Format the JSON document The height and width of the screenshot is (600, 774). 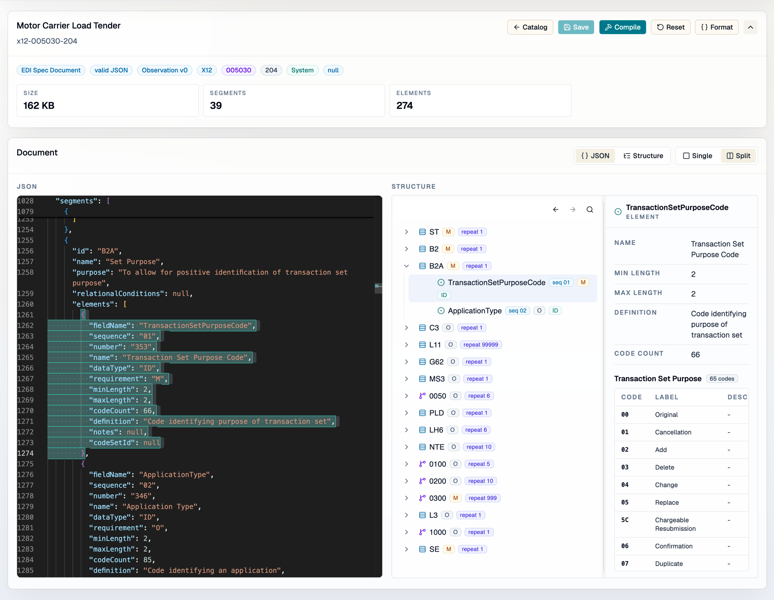716,27
